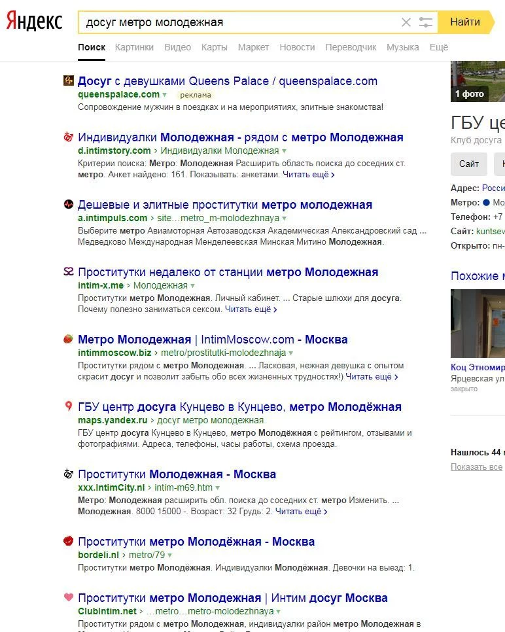Screen dimensions: 505x632
Task: Open the d.intimstory.com green URL
Action: tap(114, 150)
